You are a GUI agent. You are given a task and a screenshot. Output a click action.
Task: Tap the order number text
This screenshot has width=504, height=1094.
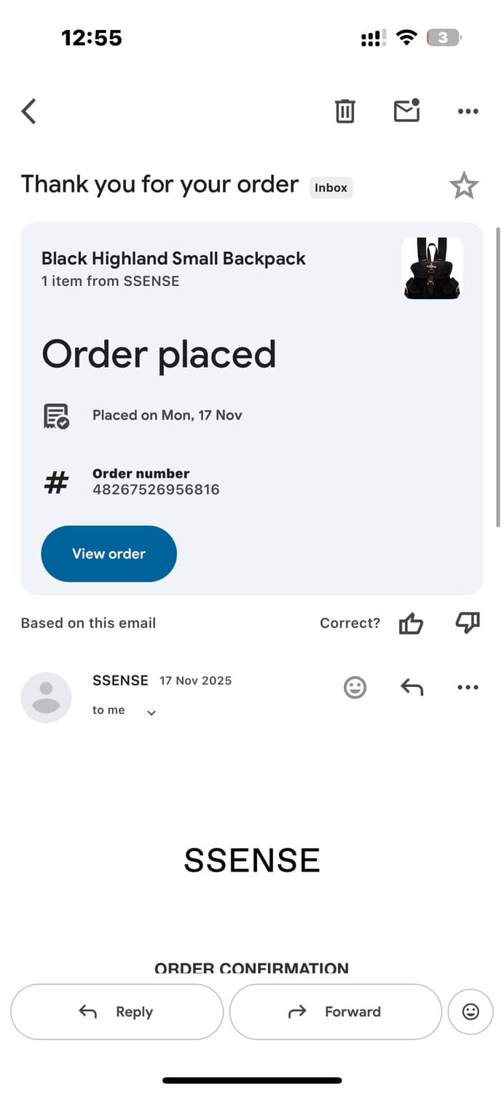156,489
